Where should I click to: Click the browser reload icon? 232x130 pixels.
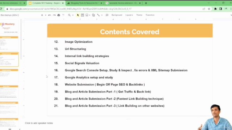pyautogui.click(x=1, y=9)
